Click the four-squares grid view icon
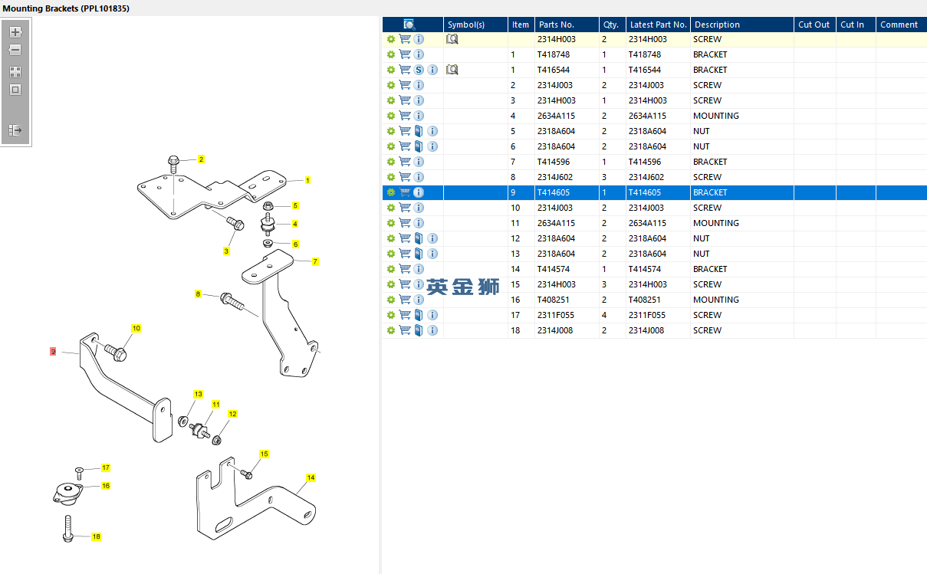The height and width of the screenshot is (574, 927). click(15, 72)
